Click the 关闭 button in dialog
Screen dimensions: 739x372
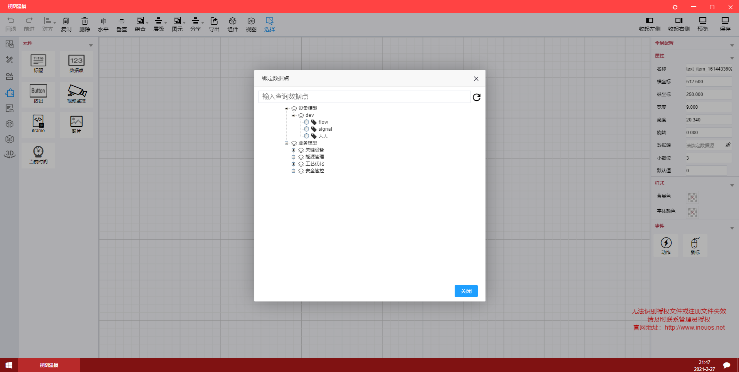(x=466, y=291)
